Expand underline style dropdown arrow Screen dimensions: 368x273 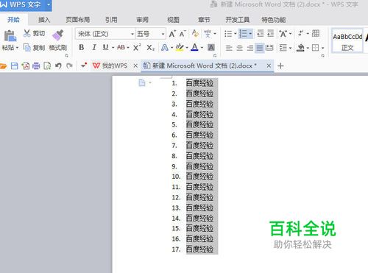coord(113,48)
